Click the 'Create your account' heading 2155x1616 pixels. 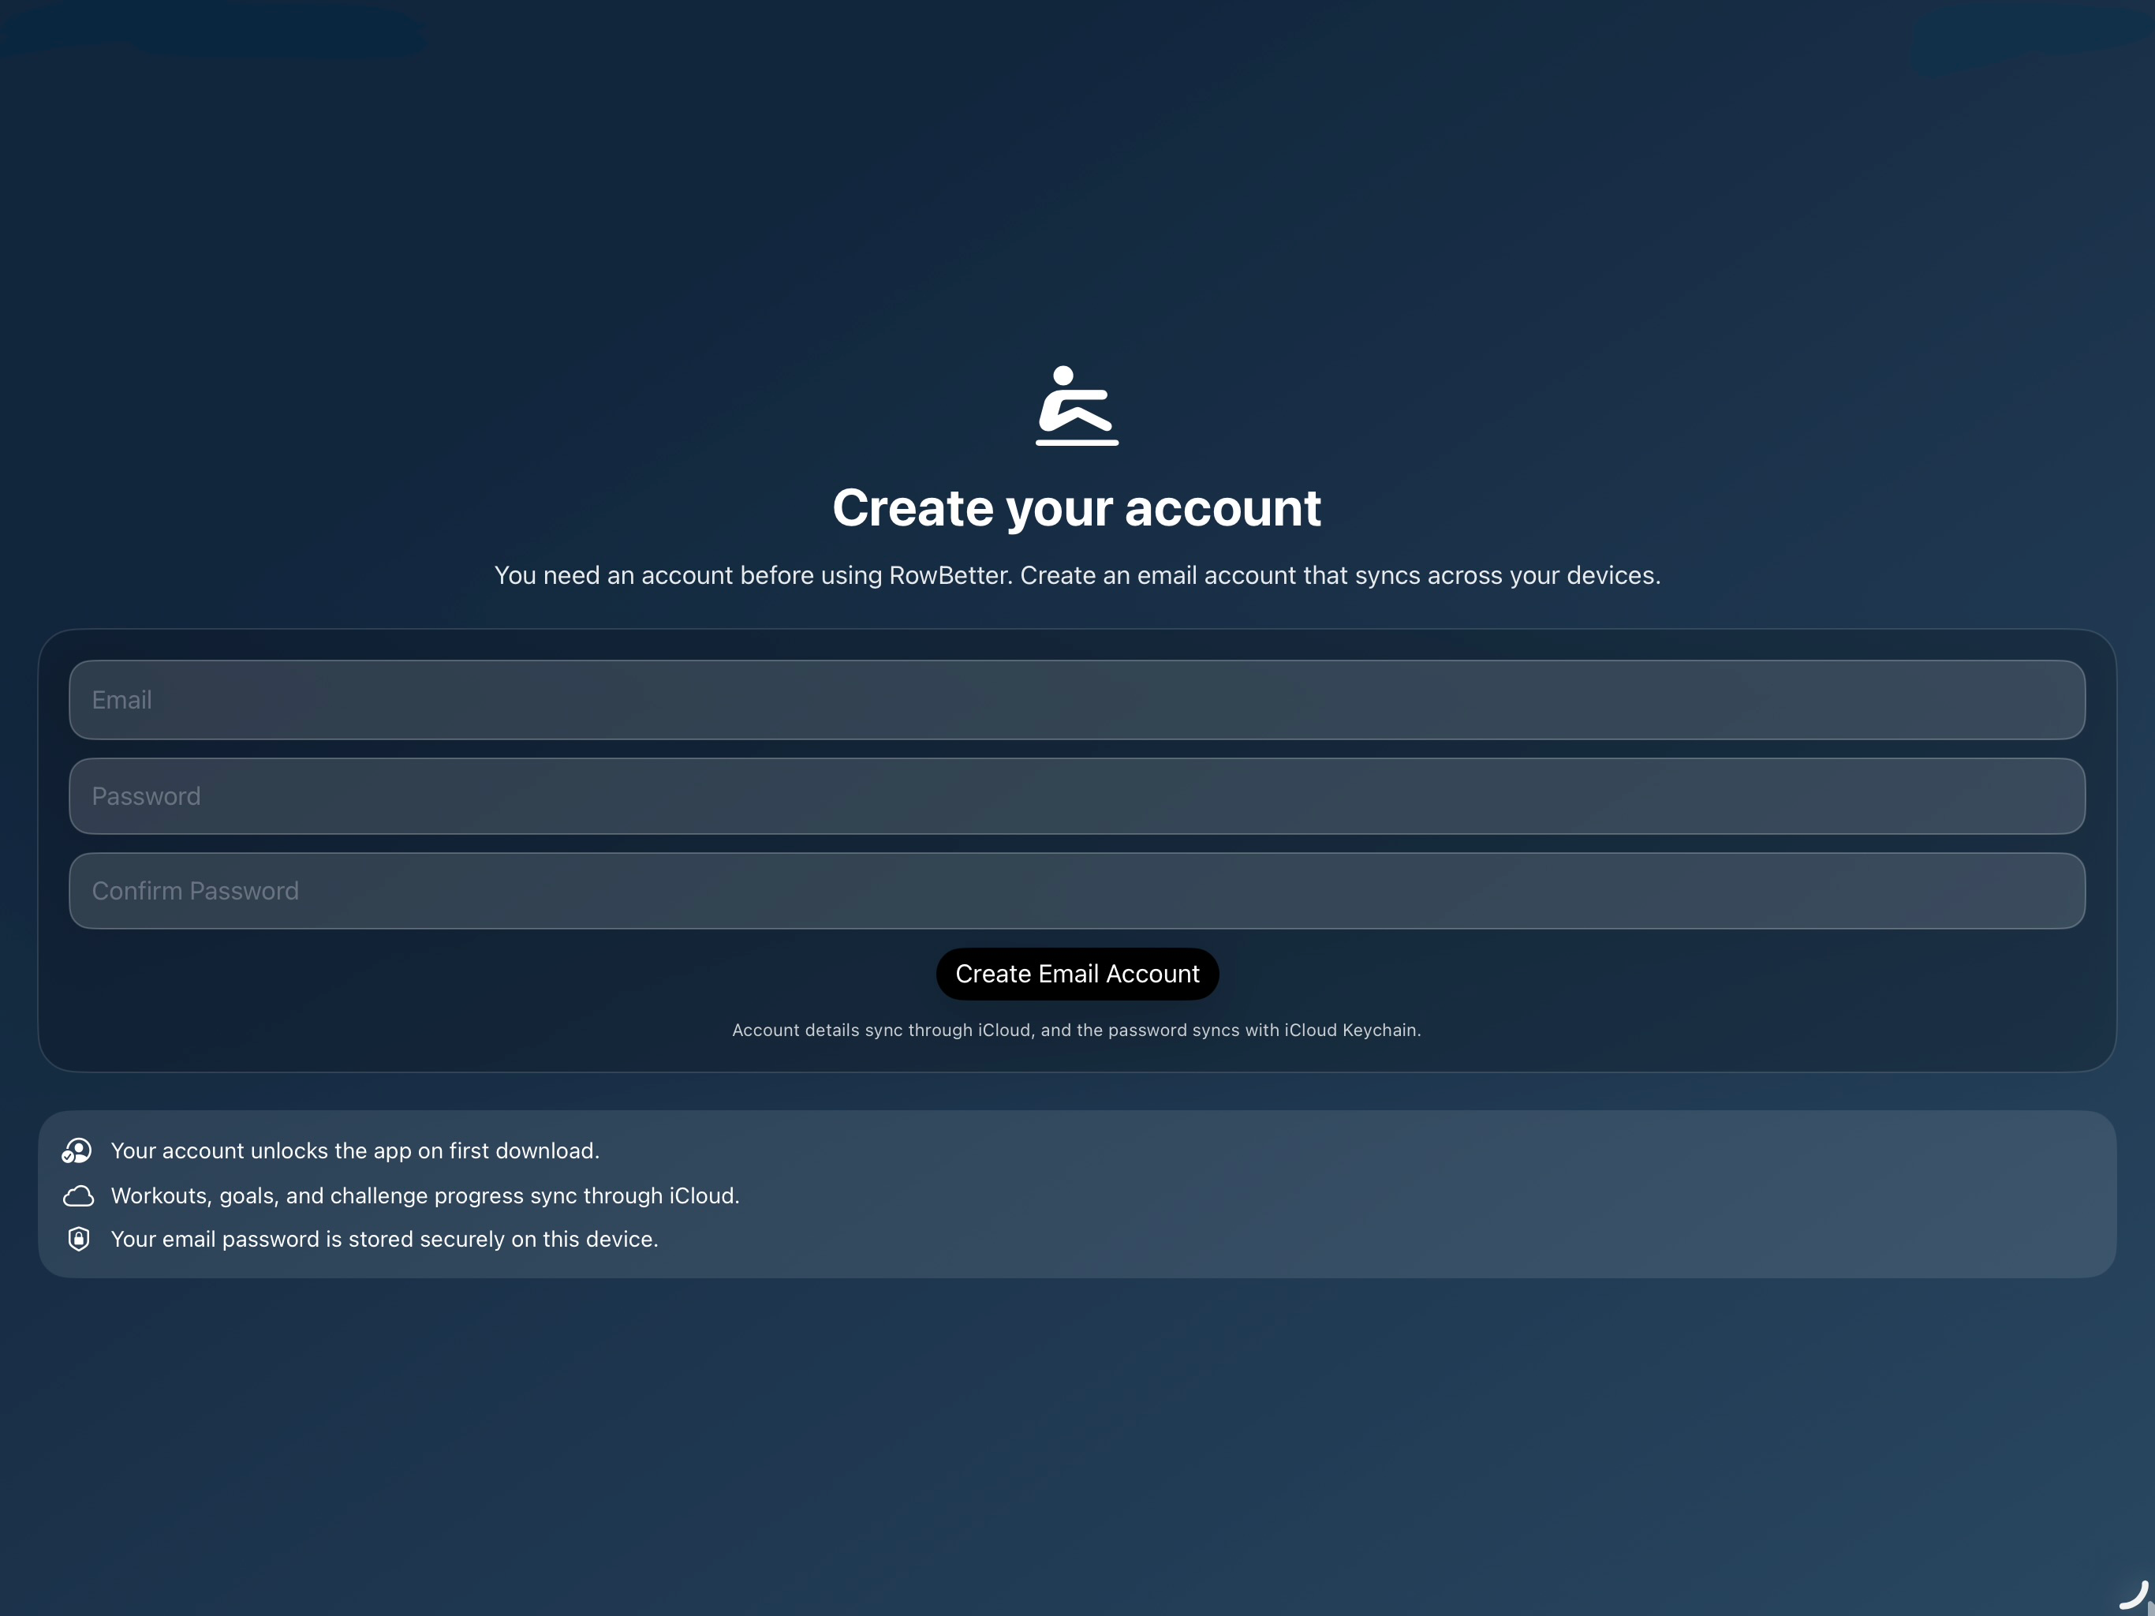tap(1077, 509)
